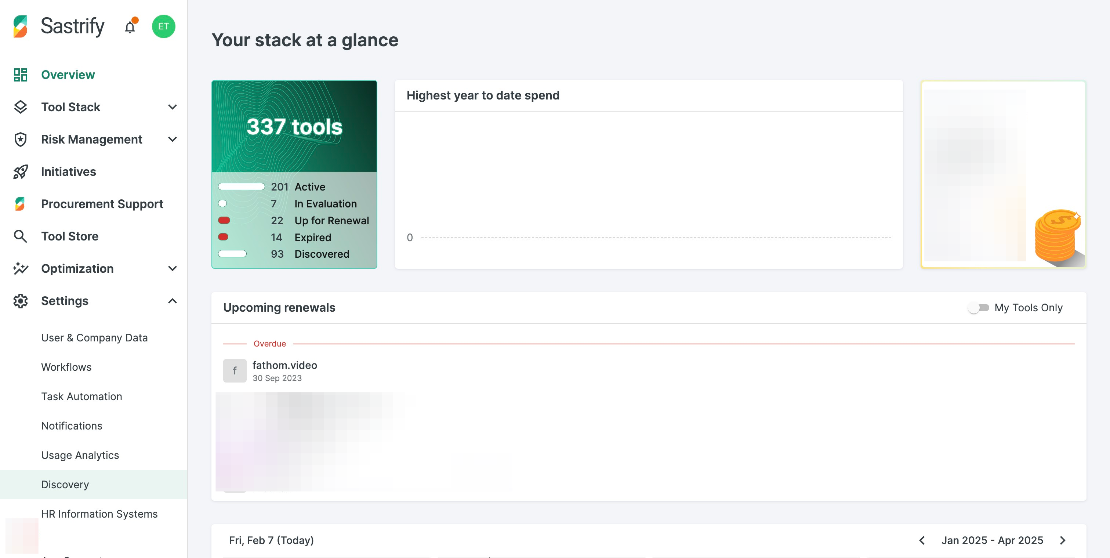Expand the Optimization submenu chevron

tap(173, 268)
